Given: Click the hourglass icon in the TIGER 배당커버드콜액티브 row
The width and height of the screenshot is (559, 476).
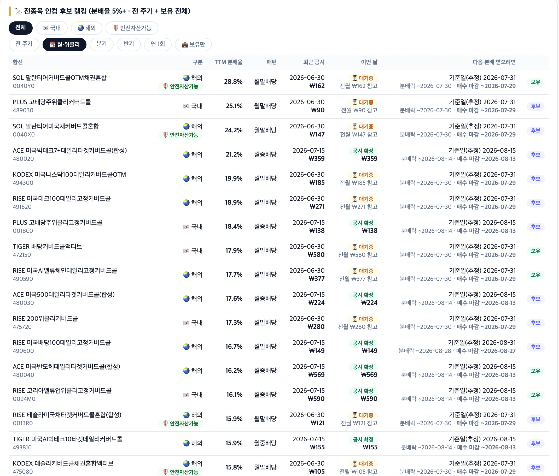Looking at the screenshot, I should click(354, 247).
